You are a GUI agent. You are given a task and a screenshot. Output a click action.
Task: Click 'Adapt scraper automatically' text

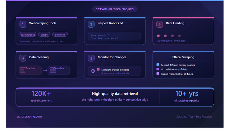115,73
